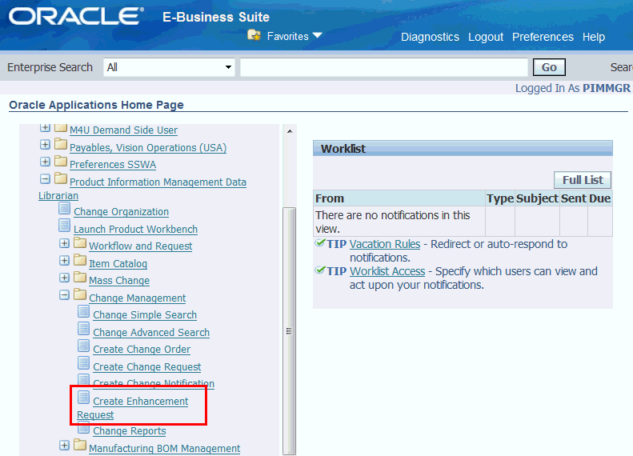This screenshot has height=456, width=633.
Task: Click folder icon beside Product Information Management Data
Action: 61,178
